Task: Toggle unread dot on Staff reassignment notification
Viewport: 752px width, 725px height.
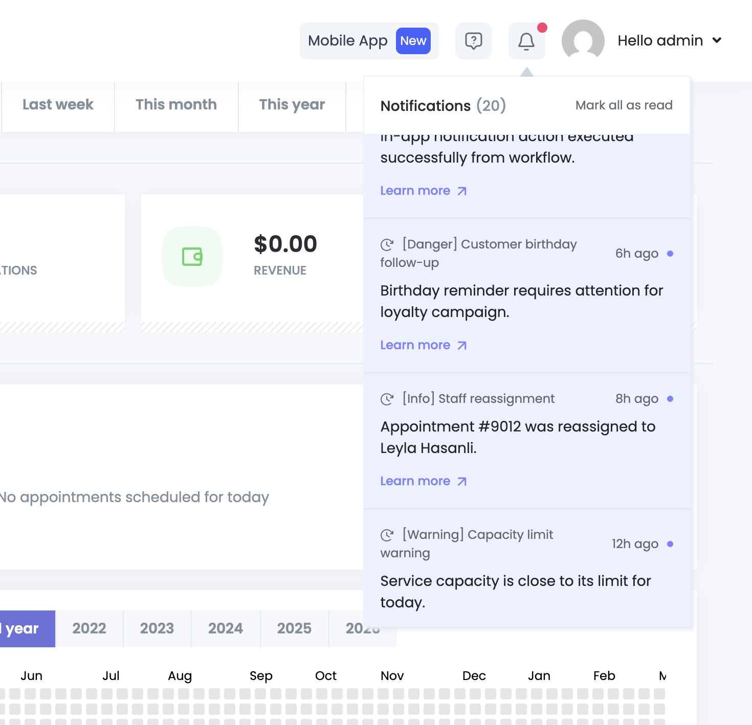Action: pos(670,399)
